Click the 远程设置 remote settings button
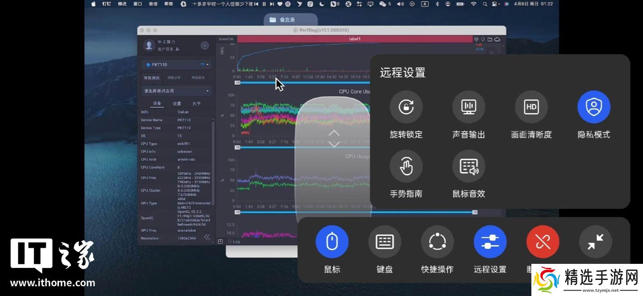 490,242
